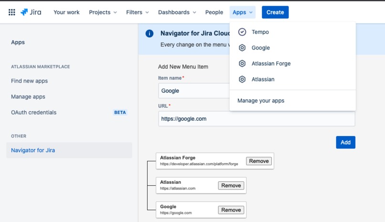This screenshot has height=222, width=385.
Task: Click the Navigator for Jira Cloud heading
Action: click(x=195, y=33)
